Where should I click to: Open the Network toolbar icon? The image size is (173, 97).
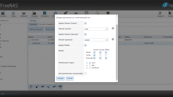(24, 14)
